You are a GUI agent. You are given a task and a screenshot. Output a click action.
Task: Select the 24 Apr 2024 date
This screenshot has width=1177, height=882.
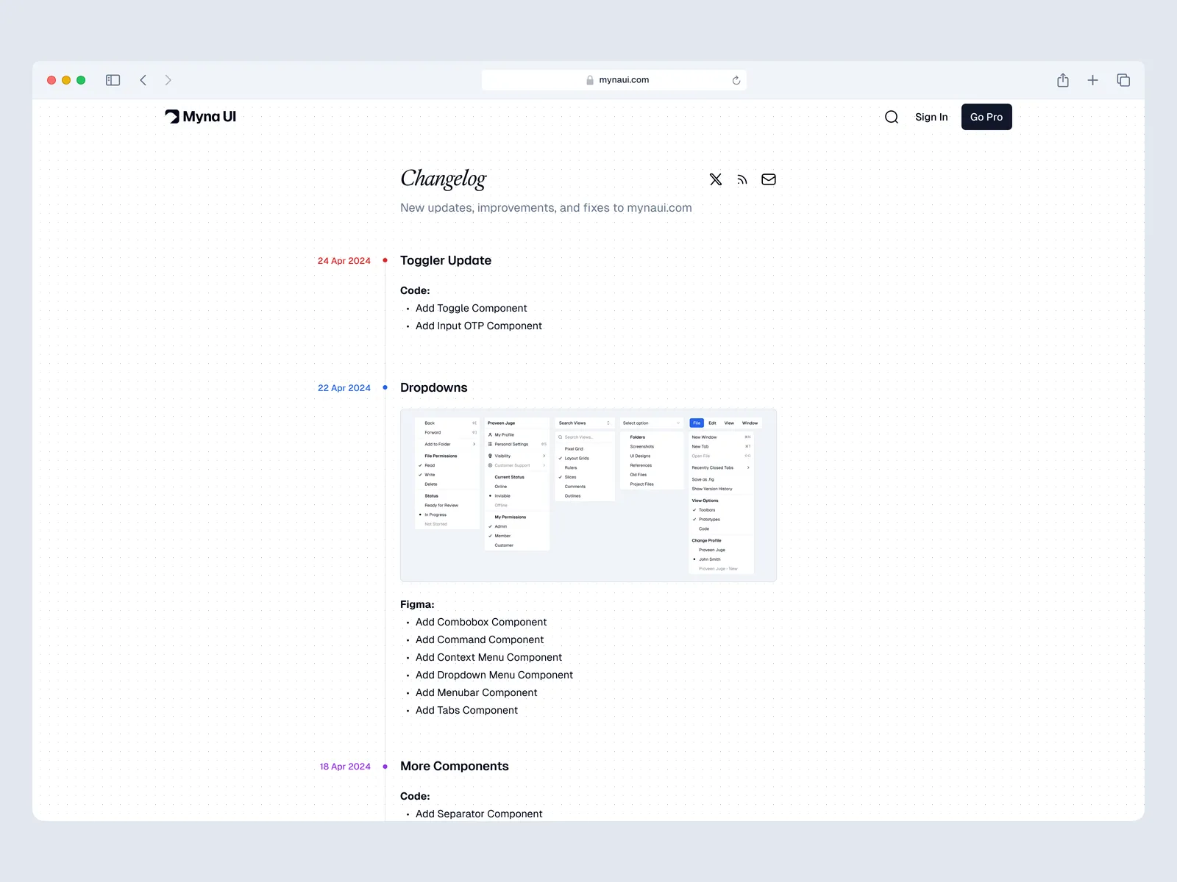pyautogui.click(x=344, y=261)
